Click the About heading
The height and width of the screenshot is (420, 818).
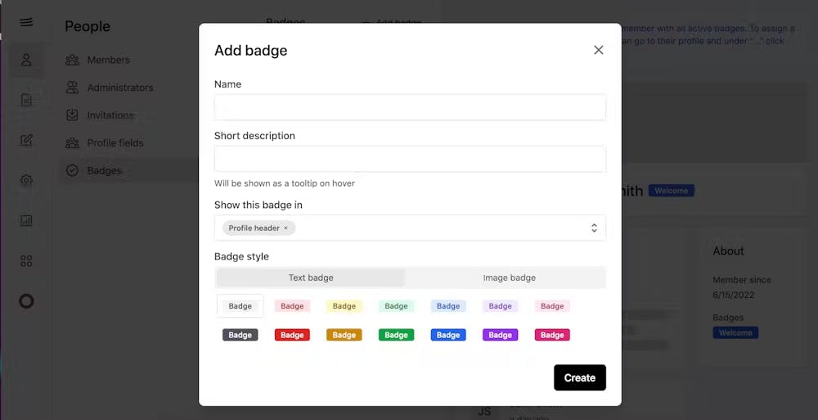(x=728, y=251)
